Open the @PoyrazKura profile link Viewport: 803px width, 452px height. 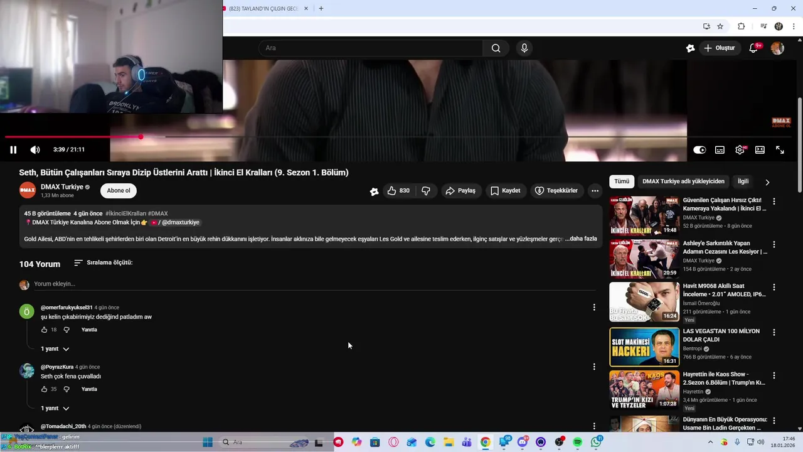(x=57, y=367)
